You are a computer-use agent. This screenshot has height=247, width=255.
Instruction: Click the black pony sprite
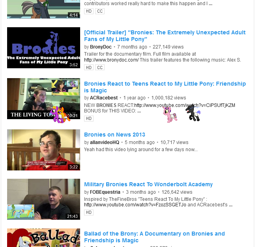[193, 113]
